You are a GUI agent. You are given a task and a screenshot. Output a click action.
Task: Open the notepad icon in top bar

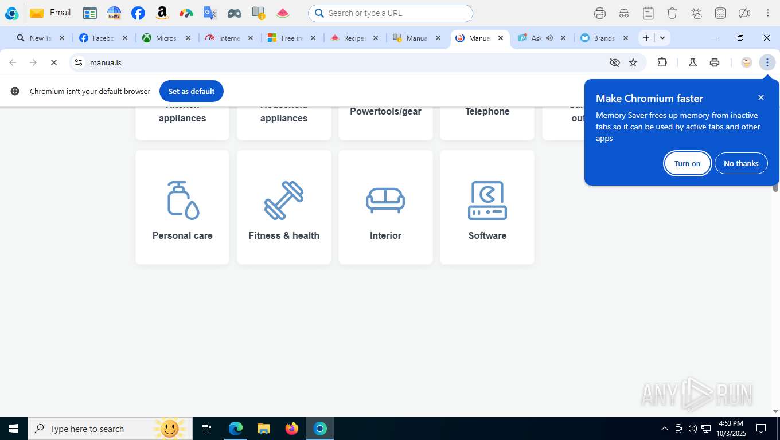648,13
